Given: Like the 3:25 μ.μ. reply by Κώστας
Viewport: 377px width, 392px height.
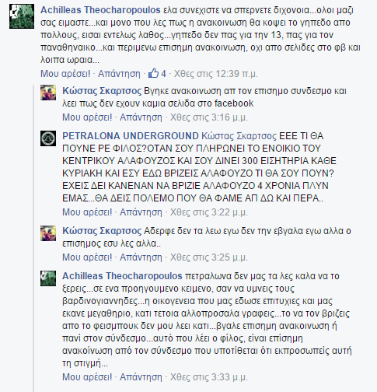Looking at the screenshot, I should click(x=87, y=257).
